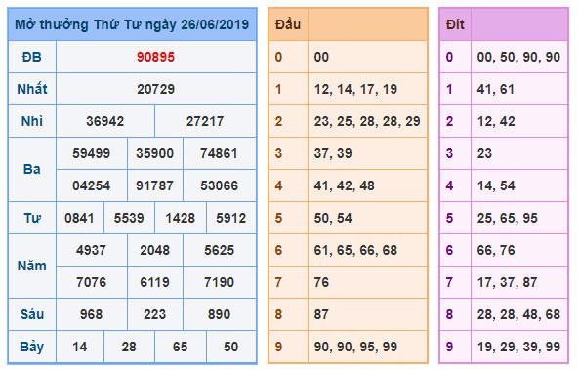Click Đầu table value '87'
The height and width of the screenshot is (370, 579).
[321, 314]
